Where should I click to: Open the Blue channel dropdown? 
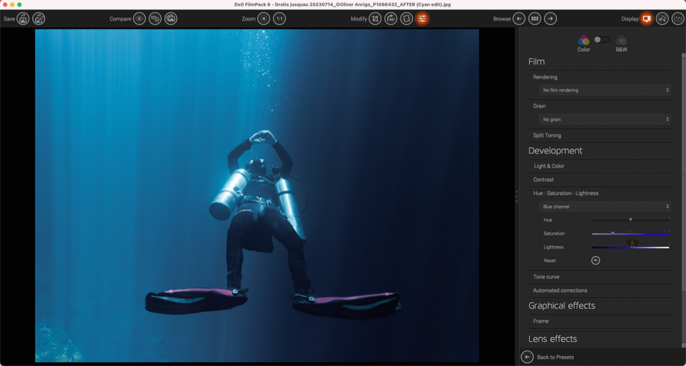coord(605,206)
